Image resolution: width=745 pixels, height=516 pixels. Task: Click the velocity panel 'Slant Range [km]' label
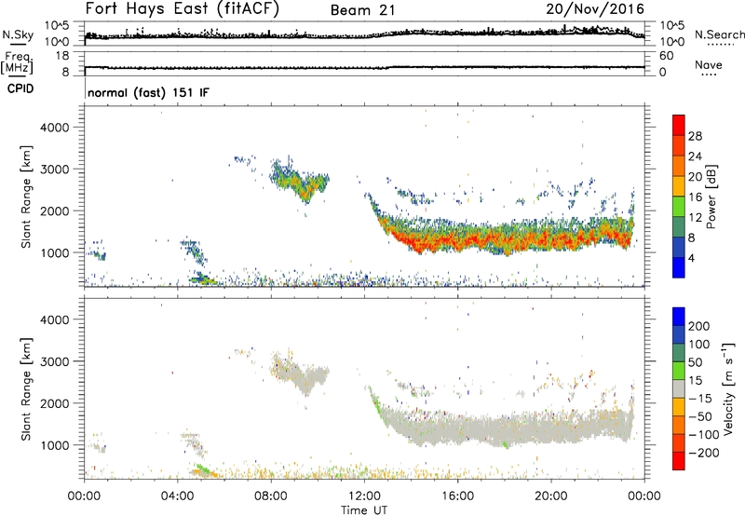[26, 388]
